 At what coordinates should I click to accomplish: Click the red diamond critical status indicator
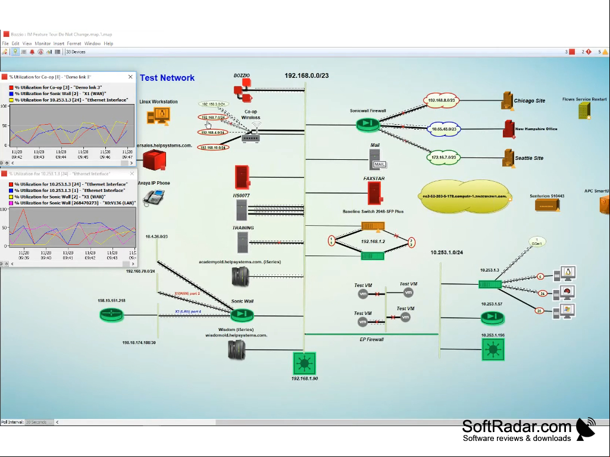[589, 52]
